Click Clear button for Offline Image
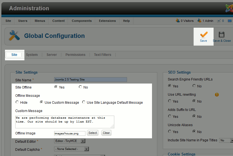 pos(107,133)
